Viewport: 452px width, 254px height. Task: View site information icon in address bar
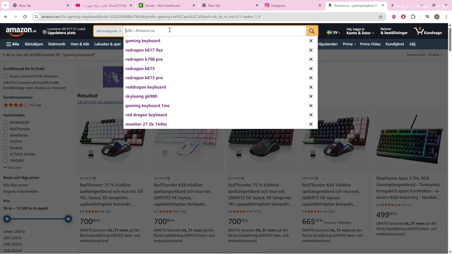tap(36, 17)
